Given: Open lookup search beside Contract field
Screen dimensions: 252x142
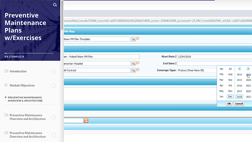Looking at the screenshot, I should (x=133, y=70).
